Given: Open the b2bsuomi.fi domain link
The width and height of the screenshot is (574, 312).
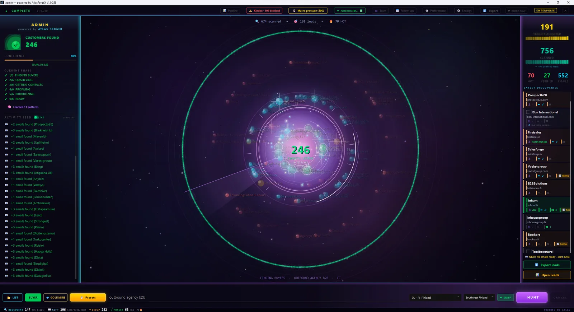Looking at the screenshot, I should tap(534, 188).
